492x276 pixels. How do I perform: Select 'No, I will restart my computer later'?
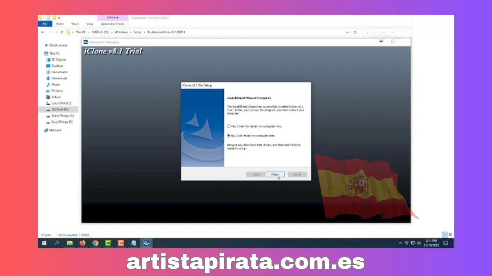(x=251, y=136)
